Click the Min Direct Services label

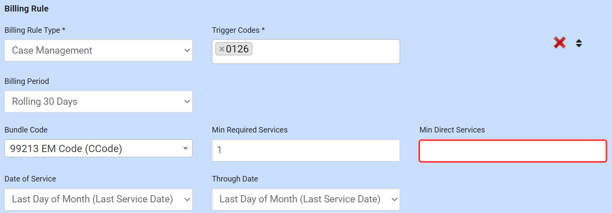click(x=452, y=130)
